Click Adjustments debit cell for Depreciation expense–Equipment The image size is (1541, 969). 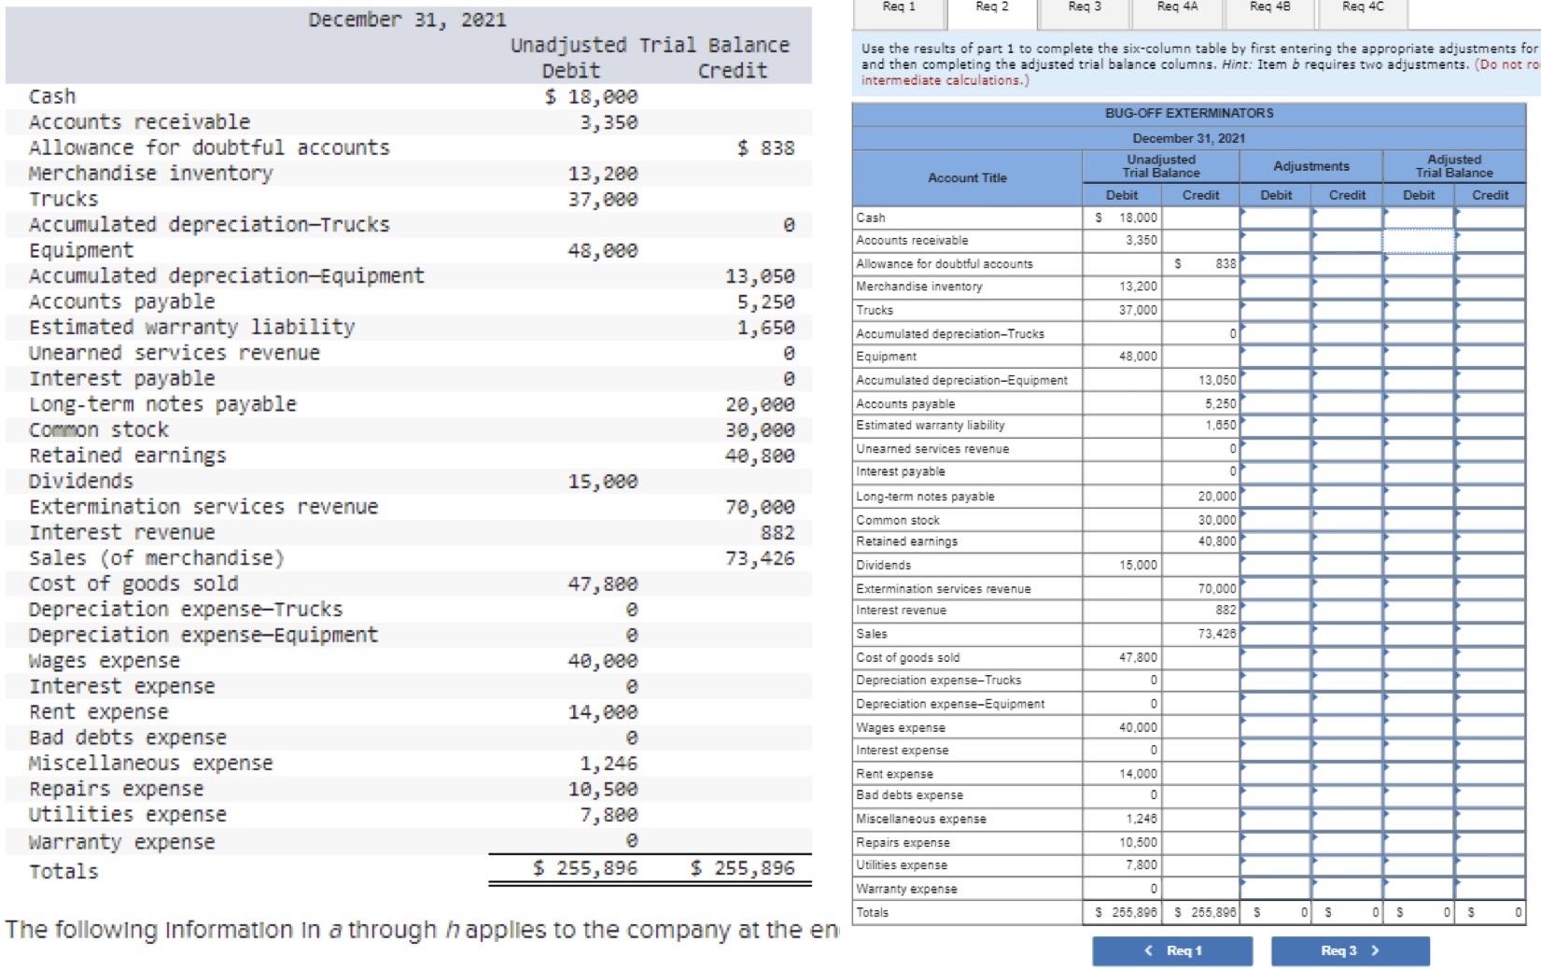pyautogui.click(x=1276, y=704)
